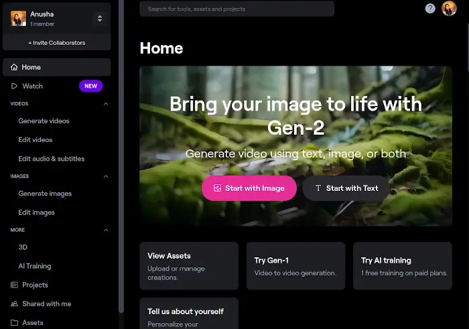Click the '1 member' text
Image resolution: width=469 pixels, height=329 pixels.
[x=42, y=24]
